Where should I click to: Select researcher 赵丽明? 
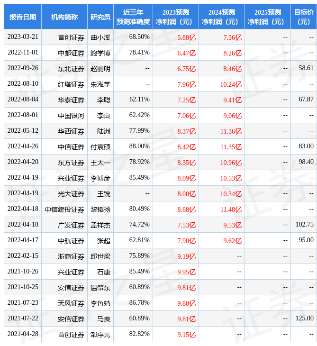click(100, 69)
